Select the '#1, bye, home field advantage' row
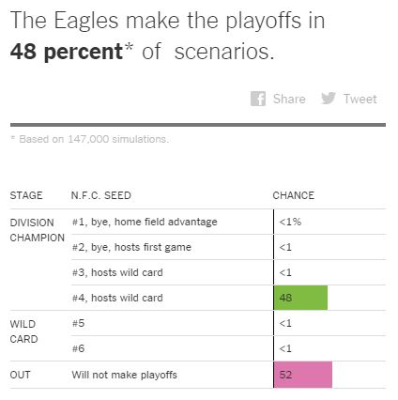Viewport: 398px width, 400px height. tap(228, 222)
